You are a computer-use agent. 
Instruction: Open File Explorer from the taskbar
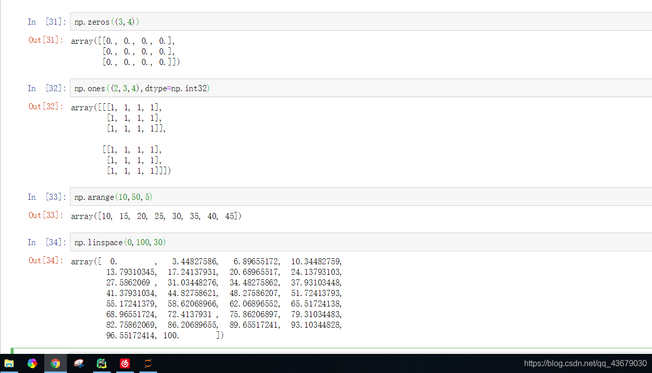[9, 363]
